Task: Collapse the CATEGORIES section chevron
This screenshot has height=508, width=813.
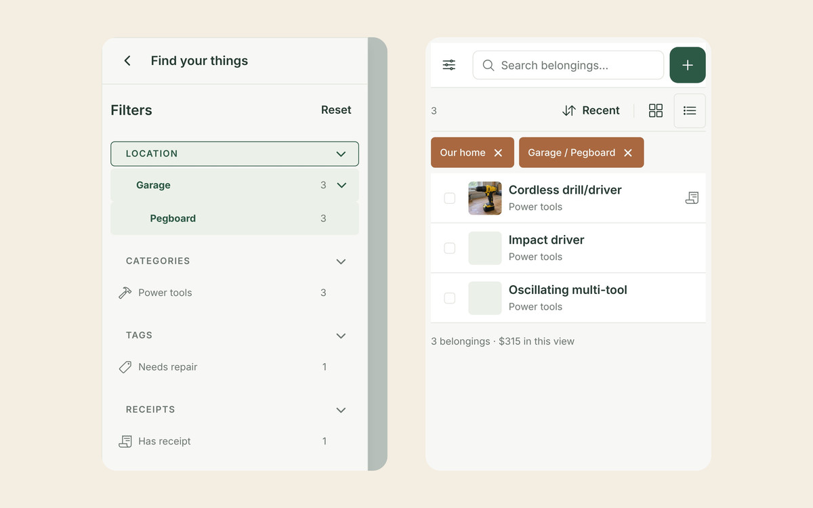Action: coord(341,261)
